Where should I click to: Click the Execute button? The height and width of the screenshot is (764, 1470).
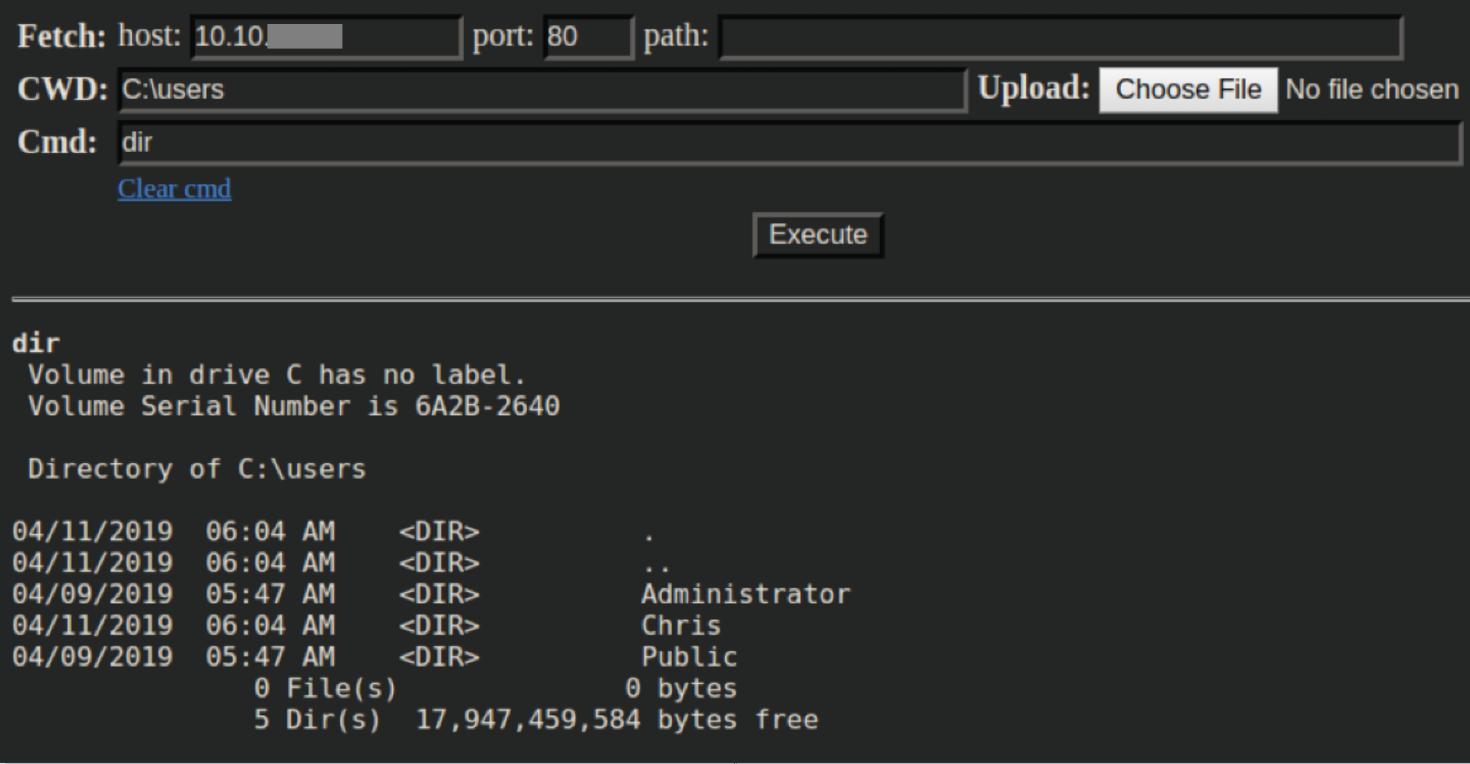(818, 235)
